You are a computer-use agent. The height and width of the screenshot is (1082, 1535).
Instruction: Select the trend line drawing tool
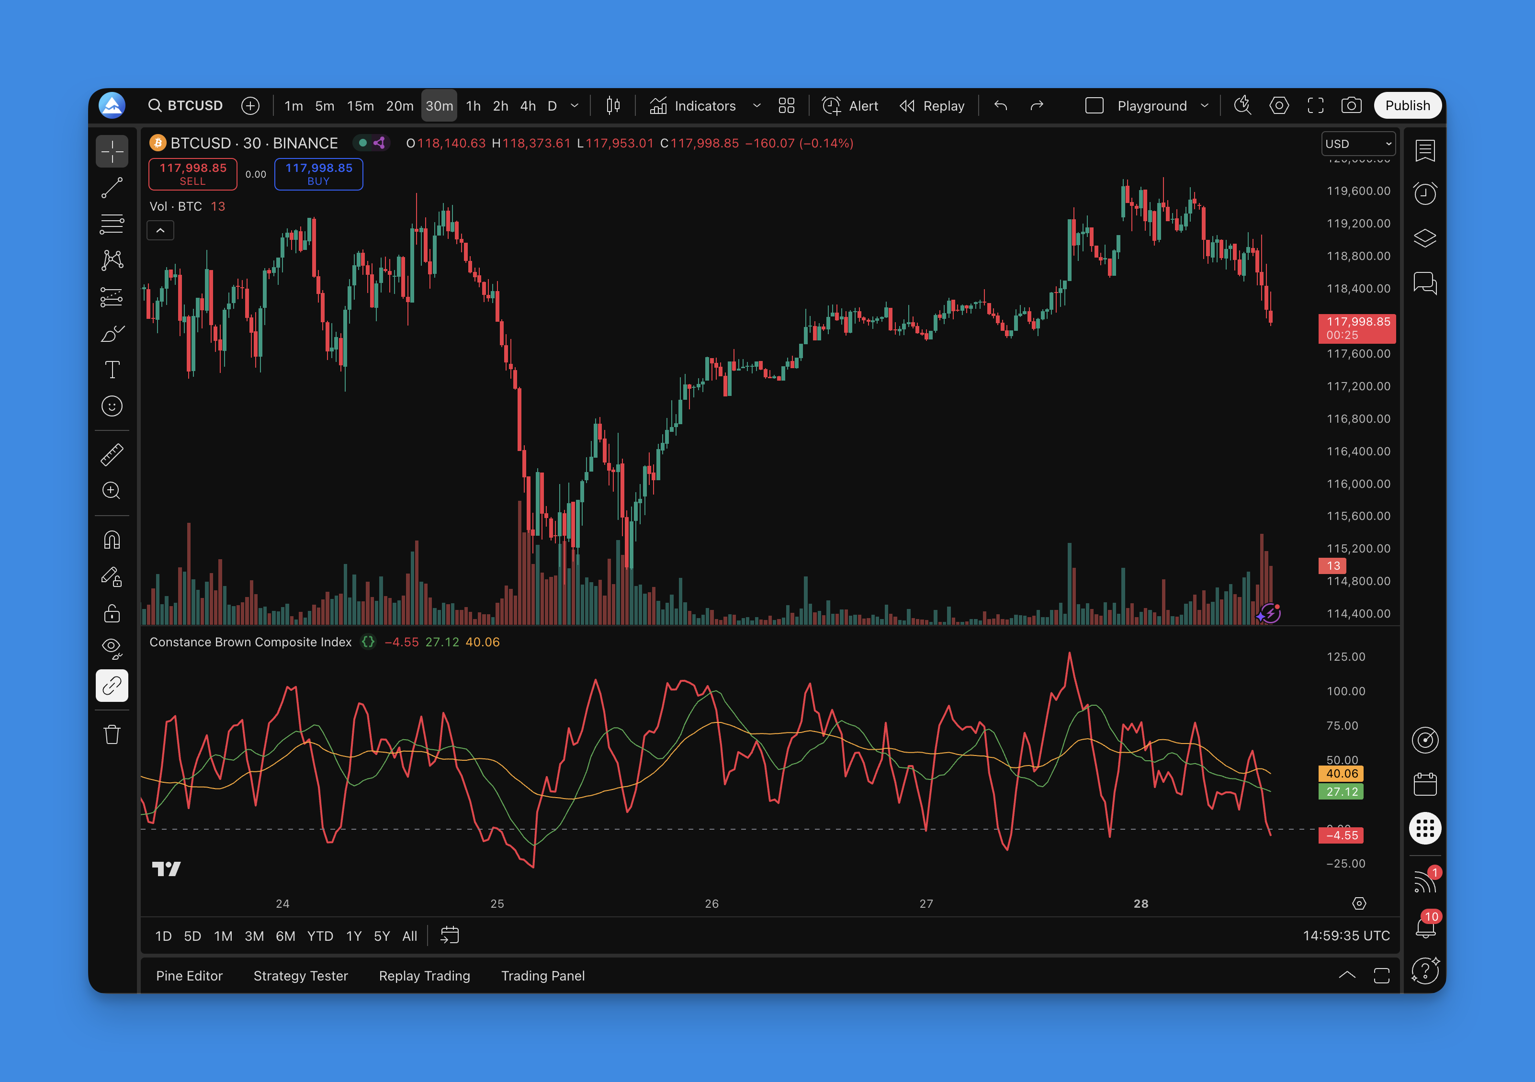coord(112,188)
